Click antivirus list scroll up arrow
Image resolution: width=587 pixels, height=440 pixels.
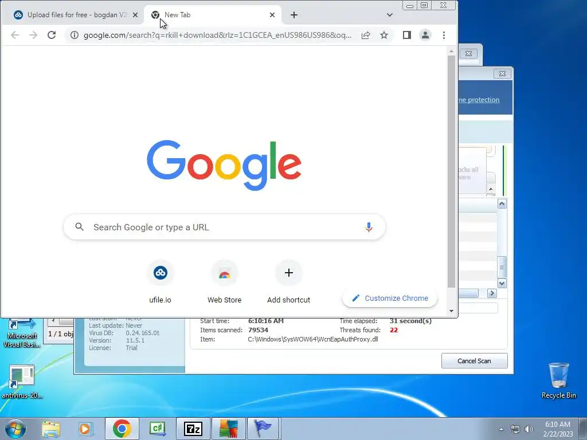point(502,204)
